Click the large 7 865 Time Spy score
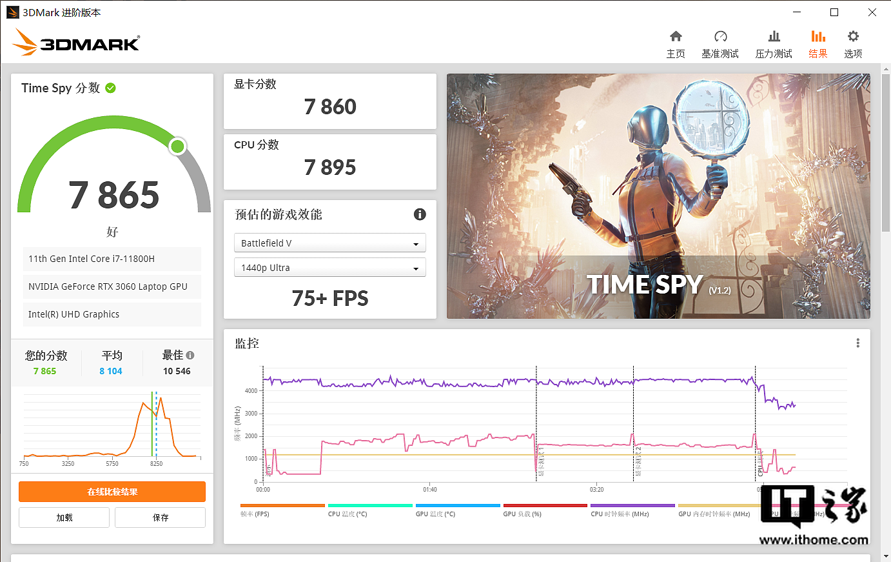Screen dimensions: 891x562 click(x=114, y=195)
